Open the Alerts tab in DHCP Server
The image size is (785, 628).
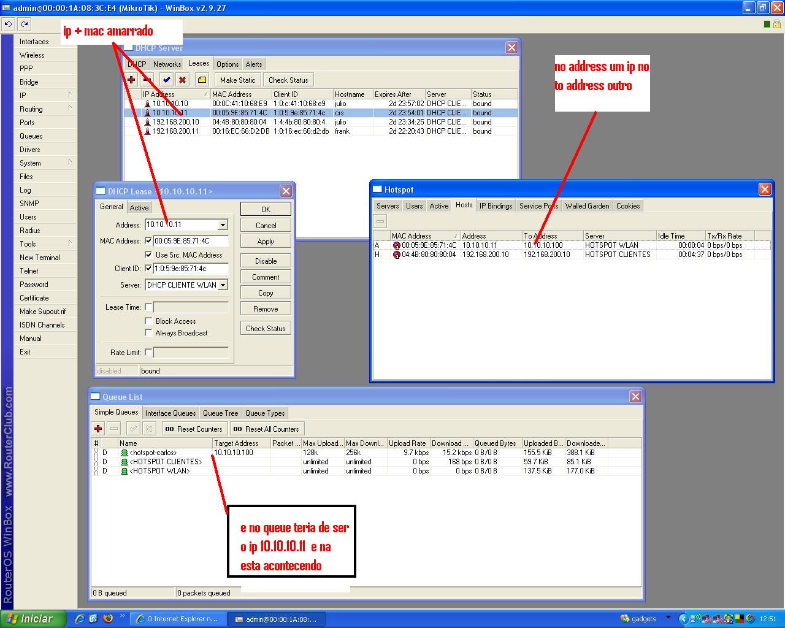coord(254,64)
